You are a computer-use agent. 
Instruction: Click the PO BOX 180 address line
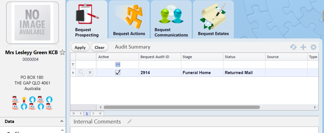pos(32,77)
